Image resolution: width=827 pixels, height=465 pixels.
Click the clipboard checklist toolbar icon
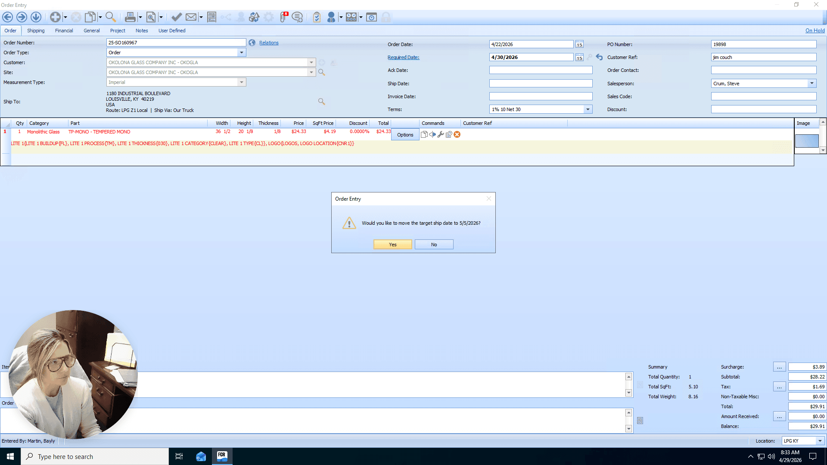(x=317, y=17)
